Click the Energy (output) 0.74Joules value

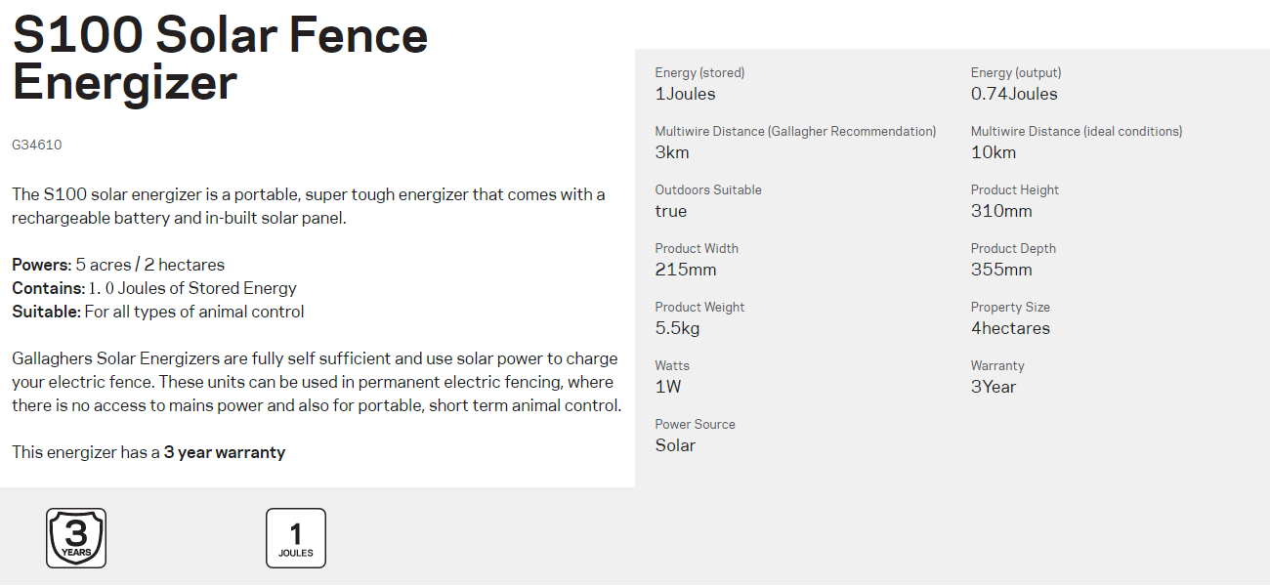coord(1014,95)
